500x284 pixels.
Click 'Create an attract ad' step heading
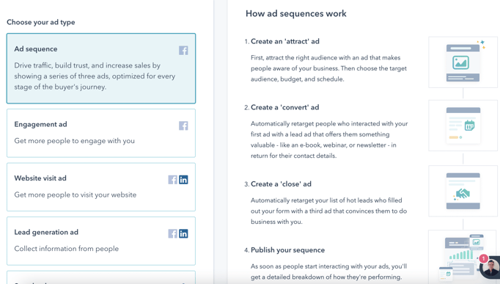285,42
